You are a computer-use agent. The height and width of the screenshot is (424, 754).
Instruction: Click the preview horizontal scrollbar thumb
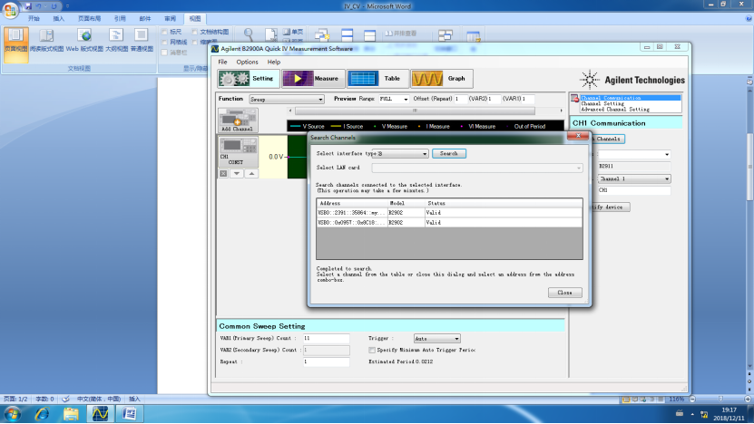click(415, 111)
